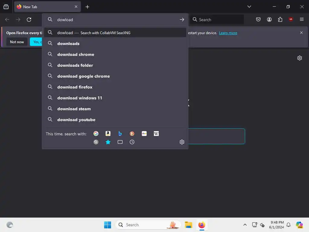Select 'dowload — Search with CollabVM SearXNG' row
The height and width of the screenshot is (232, 309).
tap(115, 33)
